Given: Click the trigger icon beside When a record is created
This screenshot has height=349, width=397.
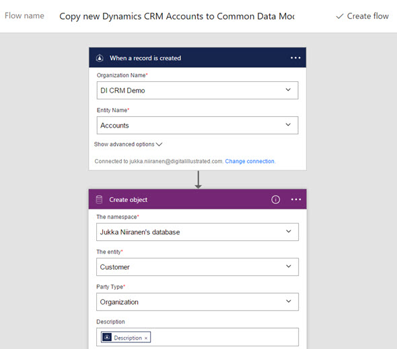Looking at the screenshot, I should pyautogui.click(x=100, y=58).
